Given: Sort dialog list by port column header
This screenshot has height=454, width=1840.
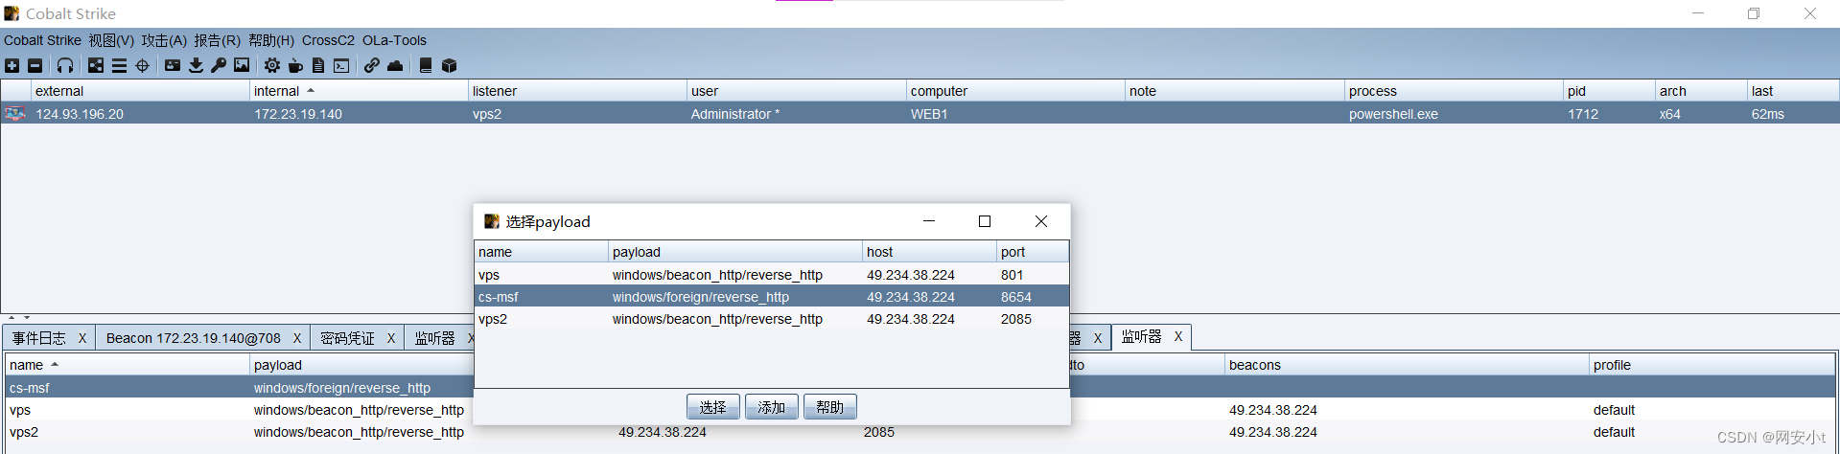Looking at the screenshot, I should click(1033, 252).
